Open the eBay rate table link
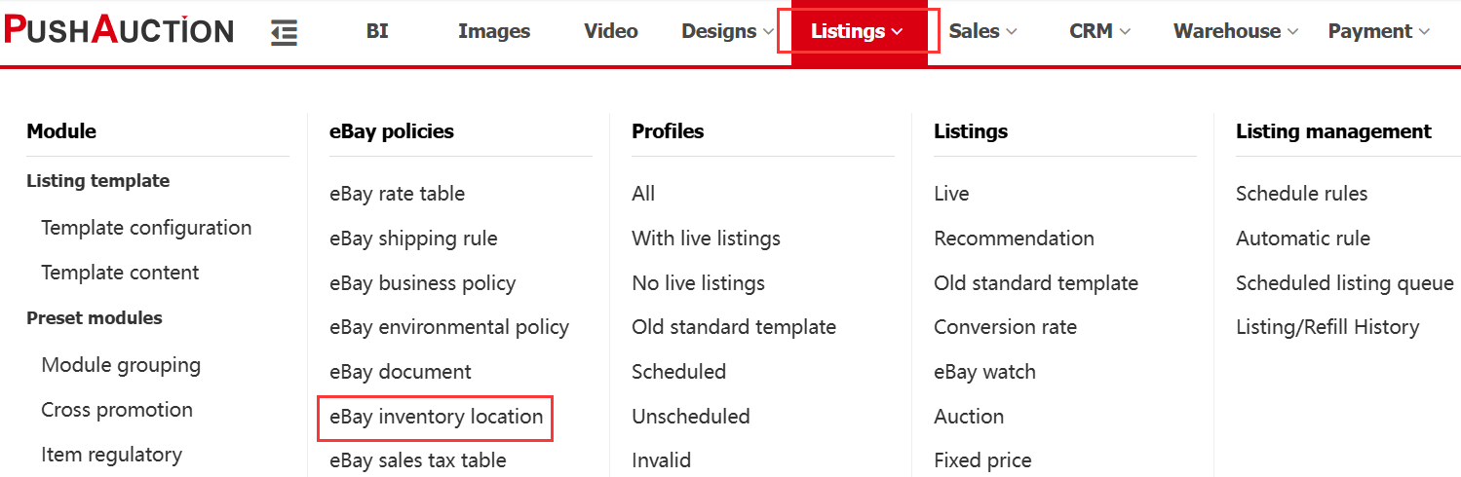1461x477 pixels. [x=397, y=194]
